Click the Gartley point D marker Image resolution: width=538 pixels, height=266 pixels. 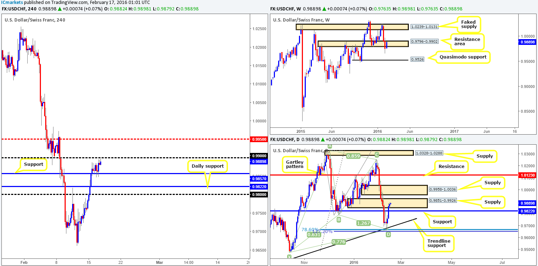tap(388, 234)
